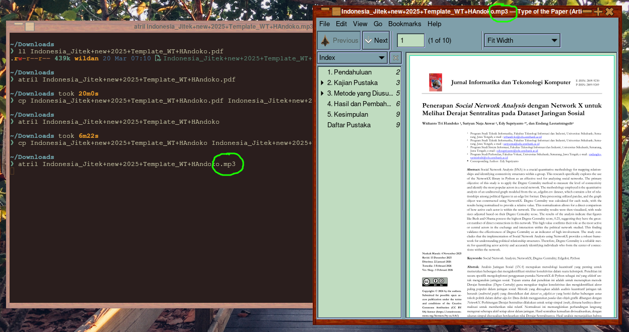Image resolution: width=629 pixels, height=332 pixels.
Task: Click the terminal window menu icon in titlebar
Action: 30,27
